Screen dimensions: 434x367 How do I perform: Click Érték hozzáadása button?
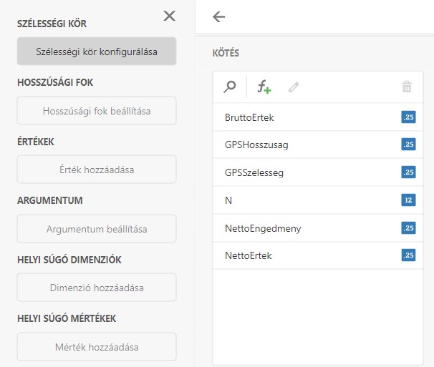pos(97,170)
